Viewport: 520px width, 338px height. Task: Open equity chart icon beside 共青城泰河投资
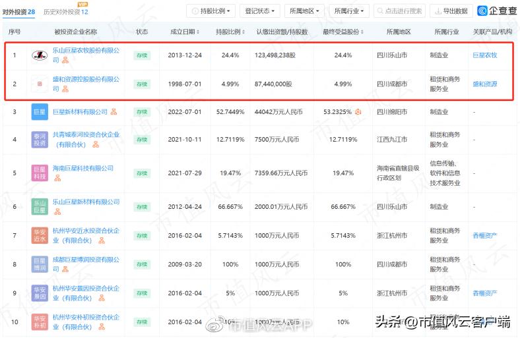click(96, 144)
